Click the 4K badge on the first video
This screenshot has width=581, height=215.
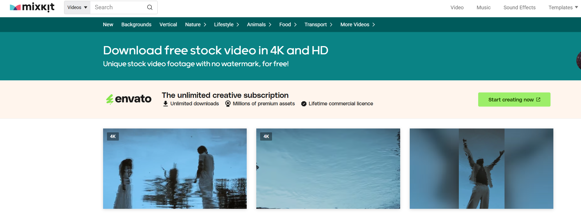coord(113,136)
